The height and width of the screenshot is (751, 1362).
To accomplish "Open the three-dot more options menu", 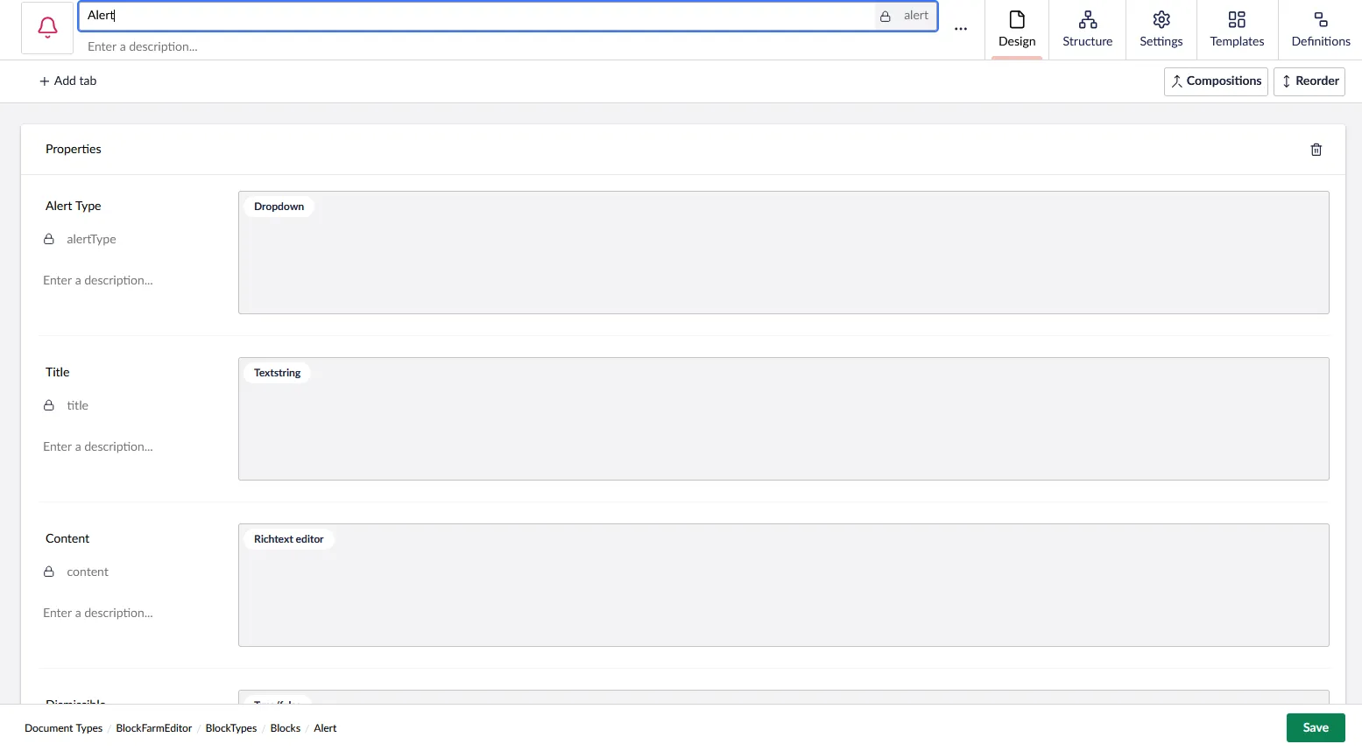I will pyautogui.click(x=961, y=29).
